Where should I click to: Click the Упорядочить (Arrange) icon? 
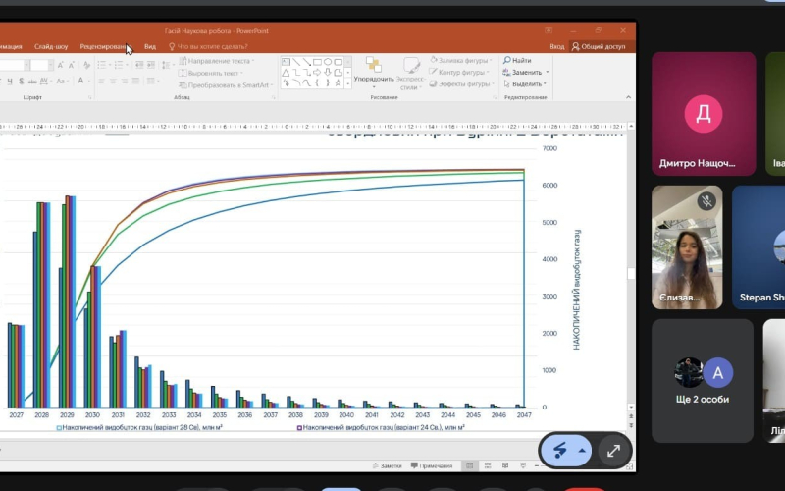[373, 66]
